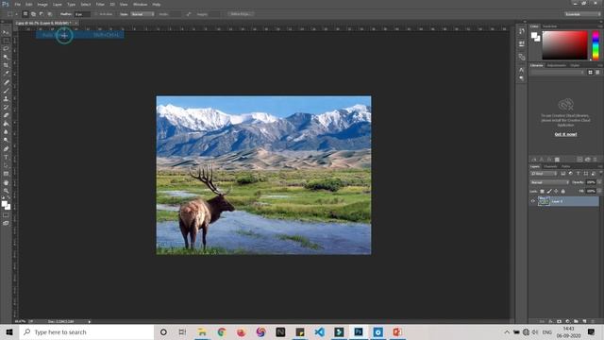Select the Blur tool
The width and height of the screenshot is (604, 340).
(x=6, y=132)
